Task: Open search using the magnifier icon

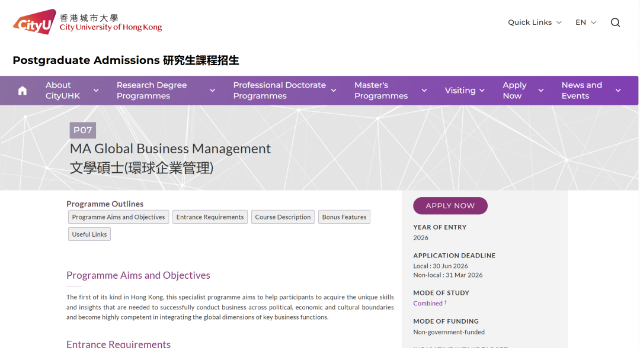Action: 615,22
